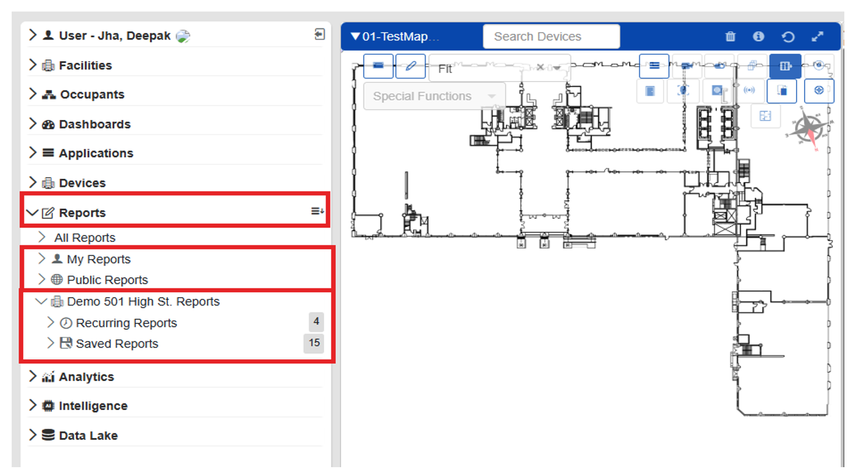This screenshot has height=473, width=863.
Task: Expand Recurring Reports tree item
Action: (x=50, y=323)
